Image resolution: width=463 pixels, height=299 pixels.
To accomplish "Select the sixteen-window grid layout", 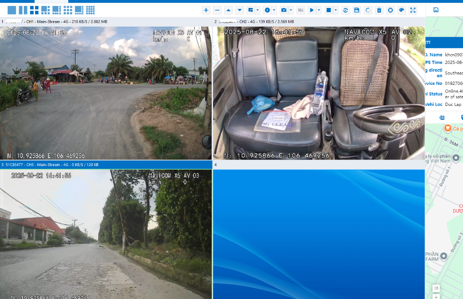I will (90, 10).
